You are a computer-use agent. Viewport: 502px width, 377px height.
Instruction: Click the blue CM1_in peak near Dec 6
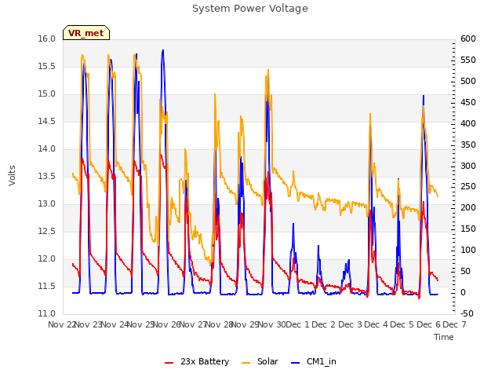pyautogui.click(x=424, y=96)
